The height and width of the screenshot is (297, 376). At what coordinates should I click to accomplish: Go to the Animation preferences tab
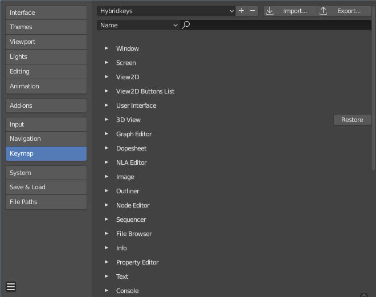(x=46, y=86)
